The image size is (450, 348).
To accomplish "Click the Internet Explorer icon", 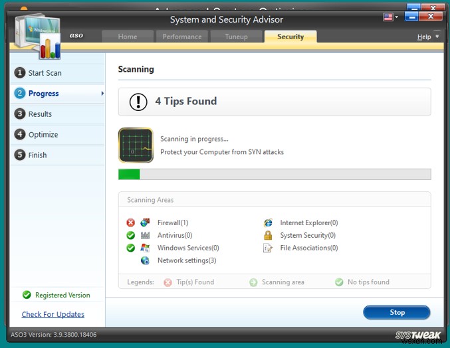I will 268,222.
